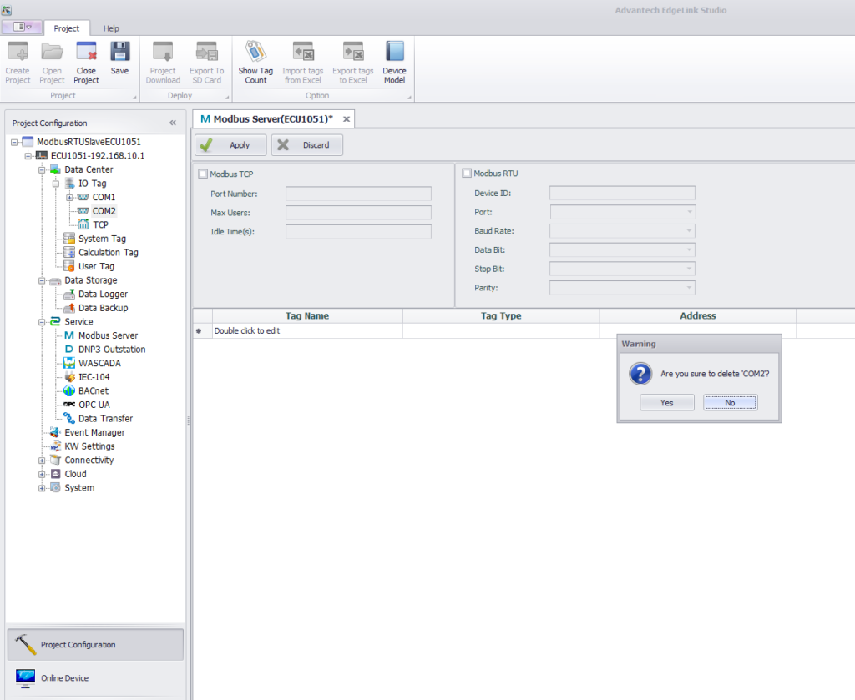Select the ECU1051-192.168.10.1 device node
The image size is (855, 700).
point(98,155)
